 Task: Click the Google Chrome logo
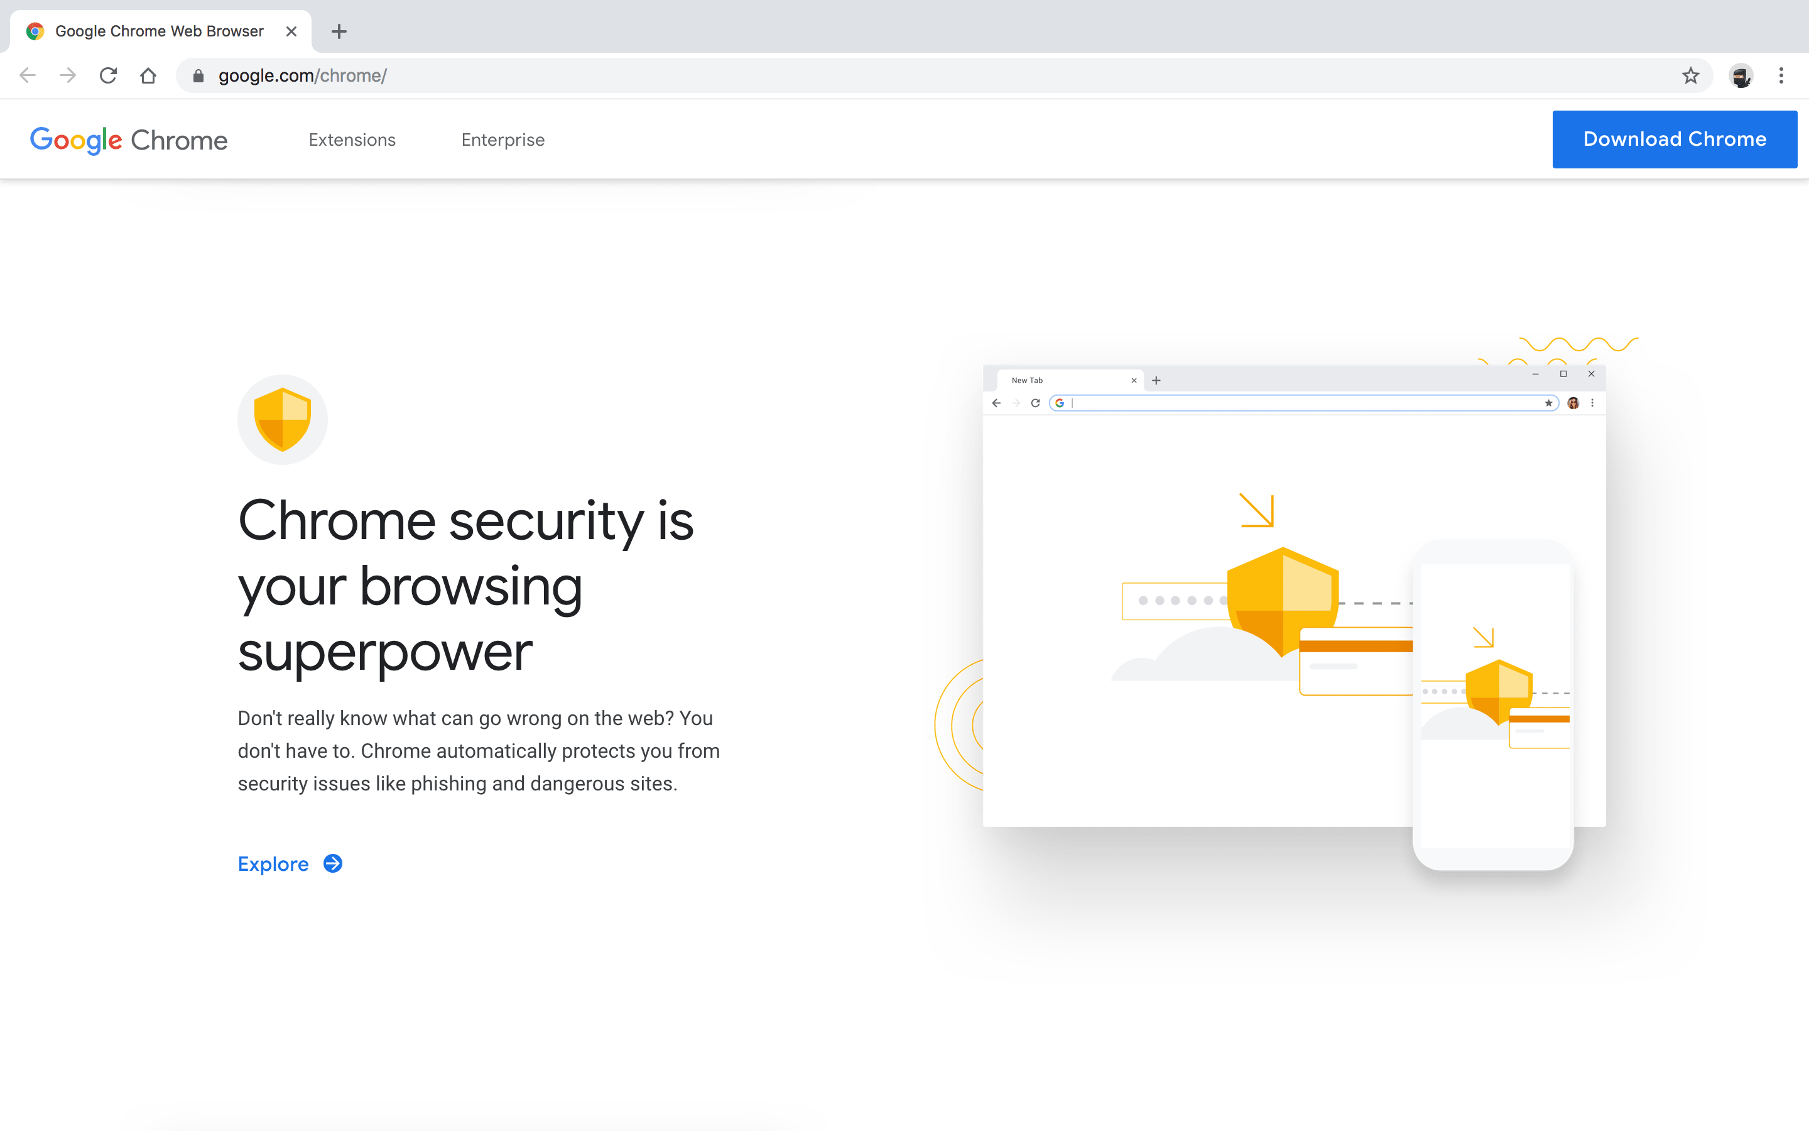(129, 140)
